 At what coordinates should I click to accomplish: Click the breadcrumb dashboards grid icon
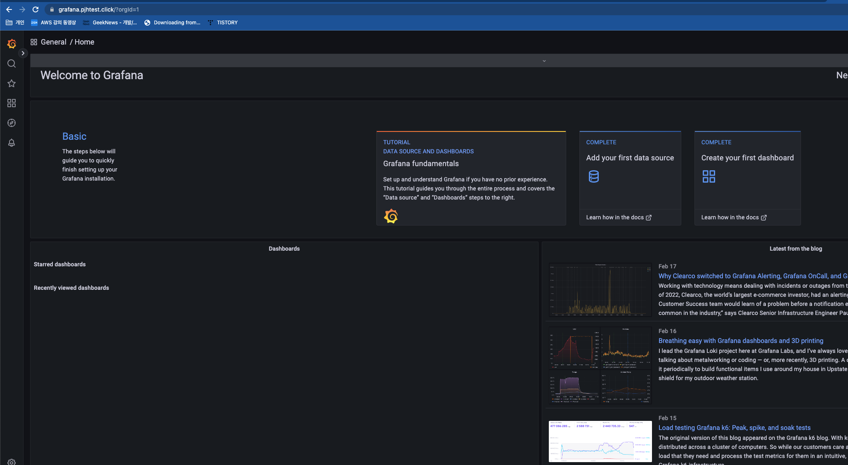34,42
